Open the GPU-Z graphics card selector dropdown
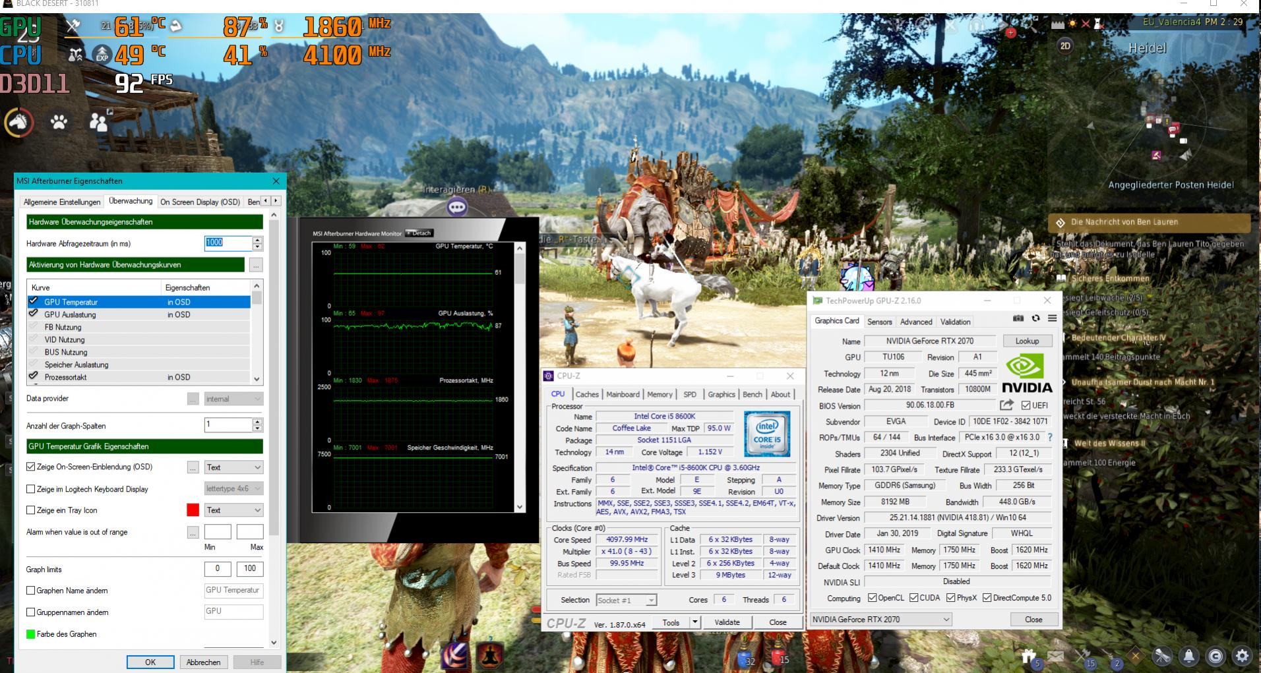 (x=880, y=619)
